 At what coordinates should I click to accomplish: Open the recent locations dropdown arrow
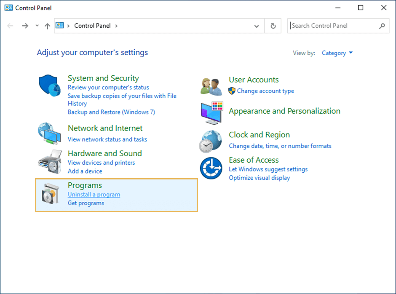(37, 26)
